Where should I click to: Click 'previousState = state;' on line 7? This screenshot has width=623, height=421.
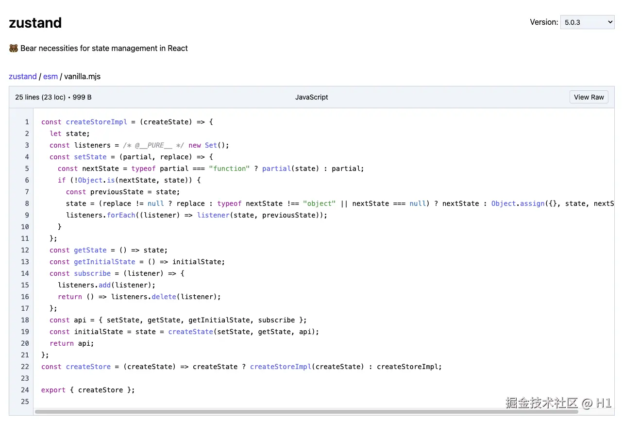[135, 192]
